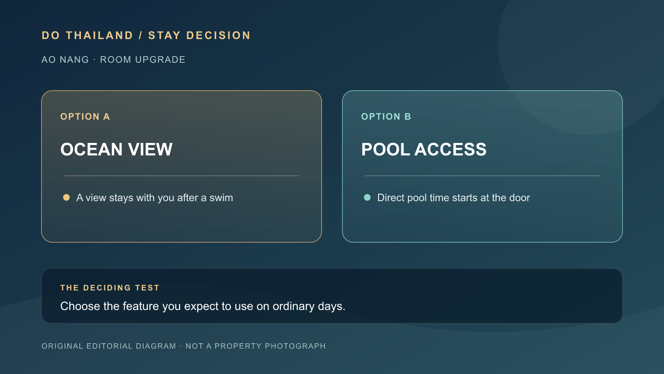The image size is (664, 374).
Task: Select the OCEAN VIEW heading
Action: pos(116,150)
